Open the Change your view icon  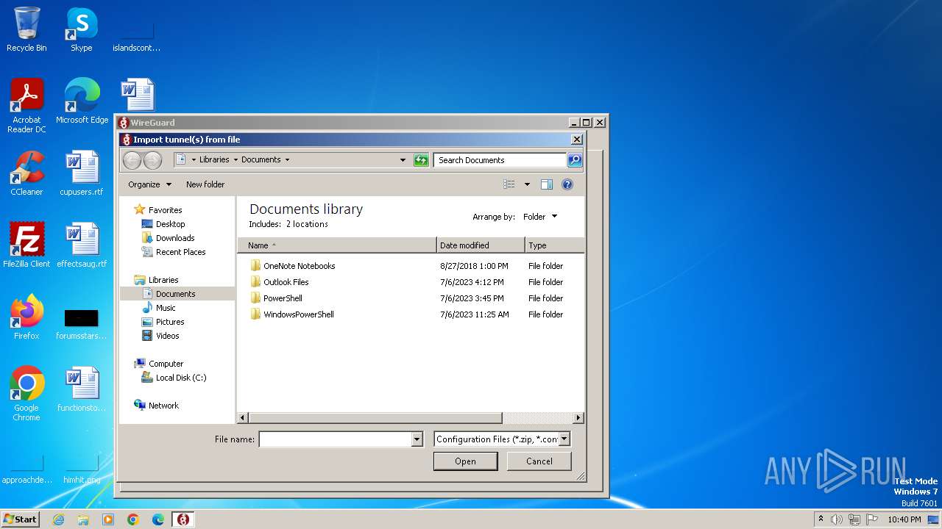point(509,184)
